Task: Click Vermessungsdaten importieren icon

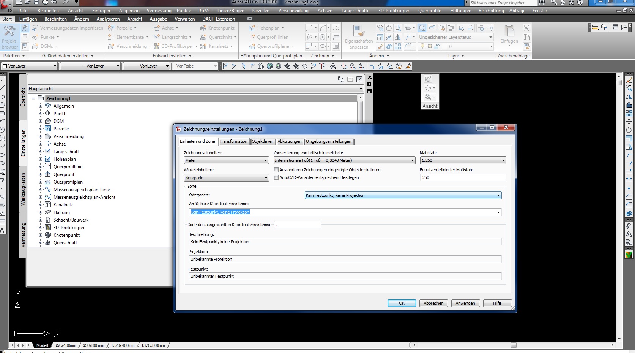Action: tap(35, 28)
